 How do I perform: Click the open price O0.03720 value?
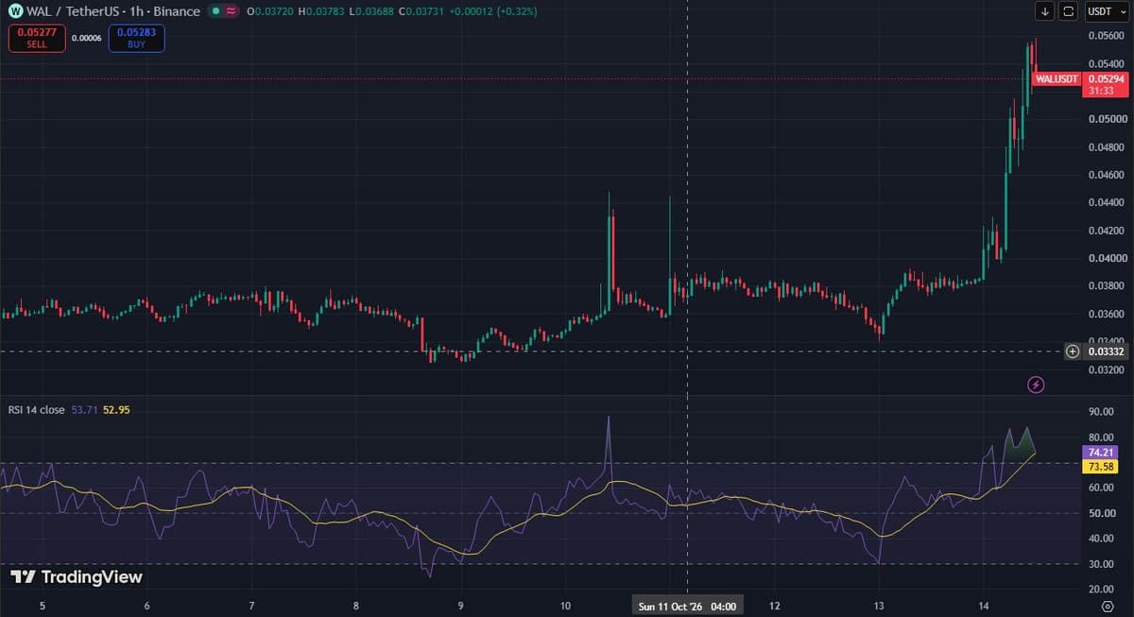tap(268, 11)
